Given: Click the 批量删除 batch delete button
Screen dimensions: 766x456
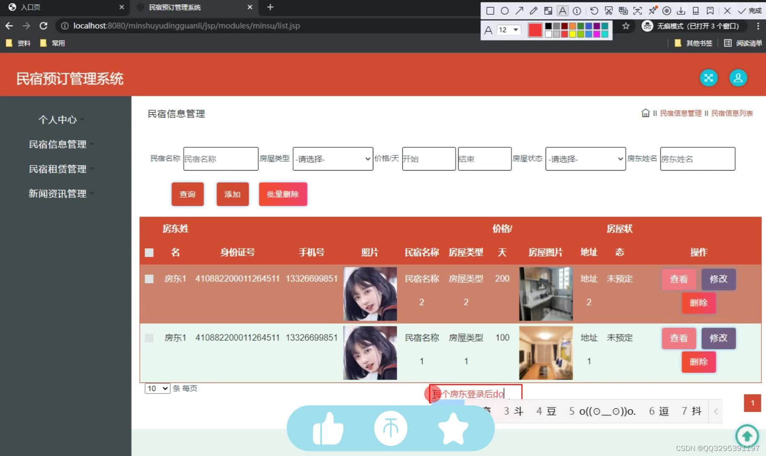Looking at the screenshot, I should (x=283, y=194).
